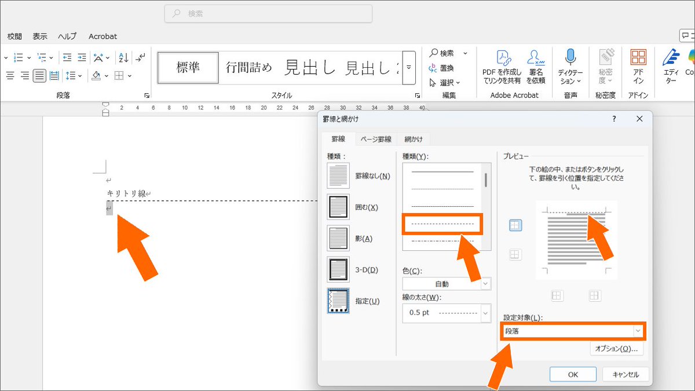This screenshot has width=695, height=391.
Task: Toggle the bottom border preview button
Action: click(x=514, y=254)
